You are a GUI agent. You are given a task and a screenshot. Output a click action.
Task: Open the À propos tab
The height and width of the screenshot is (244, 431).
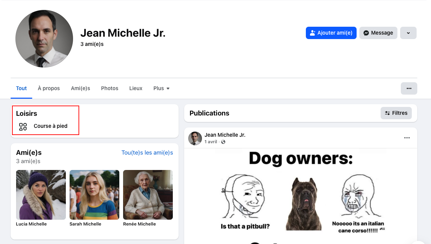(x=49, y=88)
